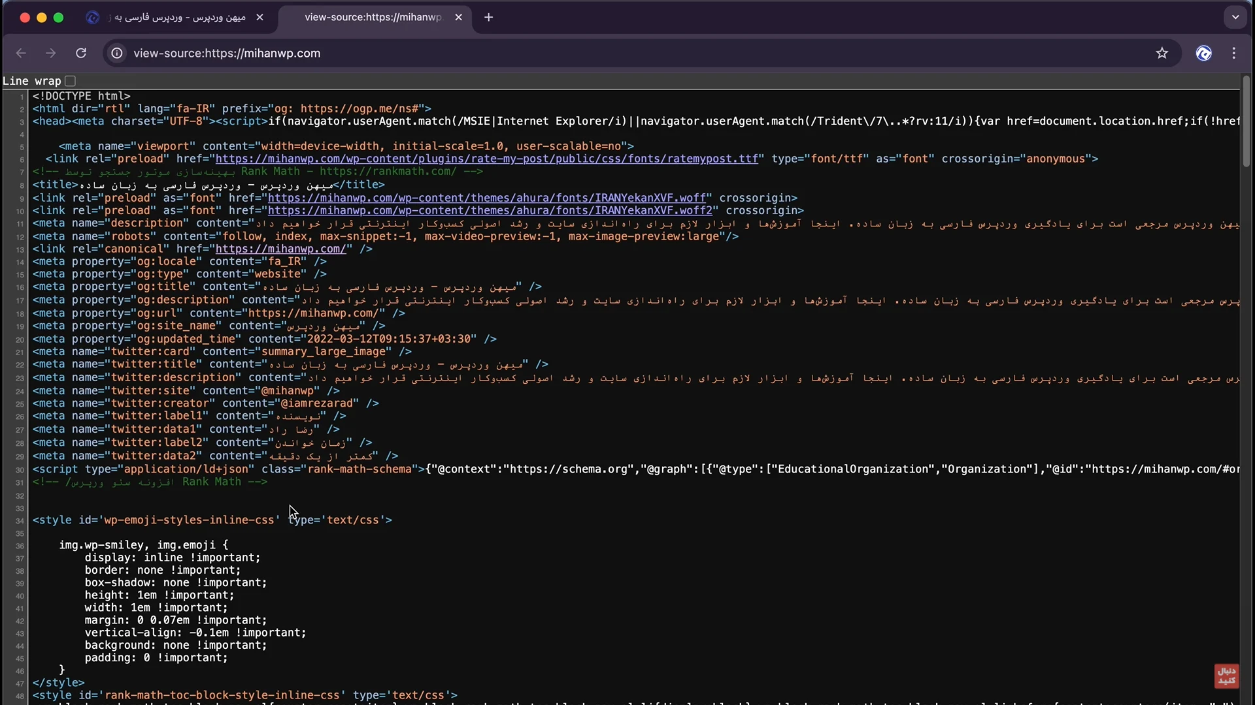This screenshot has width=1255, height=705.
Task: Click the site info icon in address bar
Action: click(117, 54)
